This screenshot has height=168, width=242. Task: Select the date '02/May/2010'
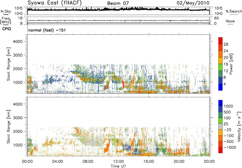(193, 3)
